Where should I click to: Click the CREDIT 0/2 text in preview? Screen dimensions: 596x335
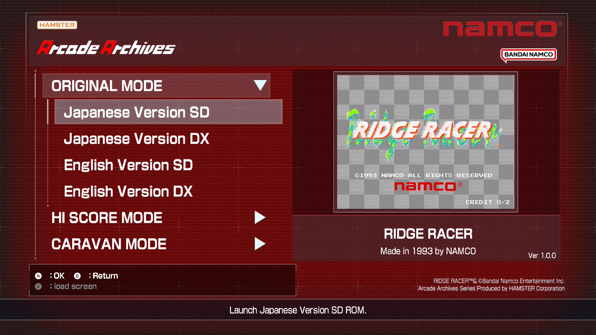coord(488,202)
